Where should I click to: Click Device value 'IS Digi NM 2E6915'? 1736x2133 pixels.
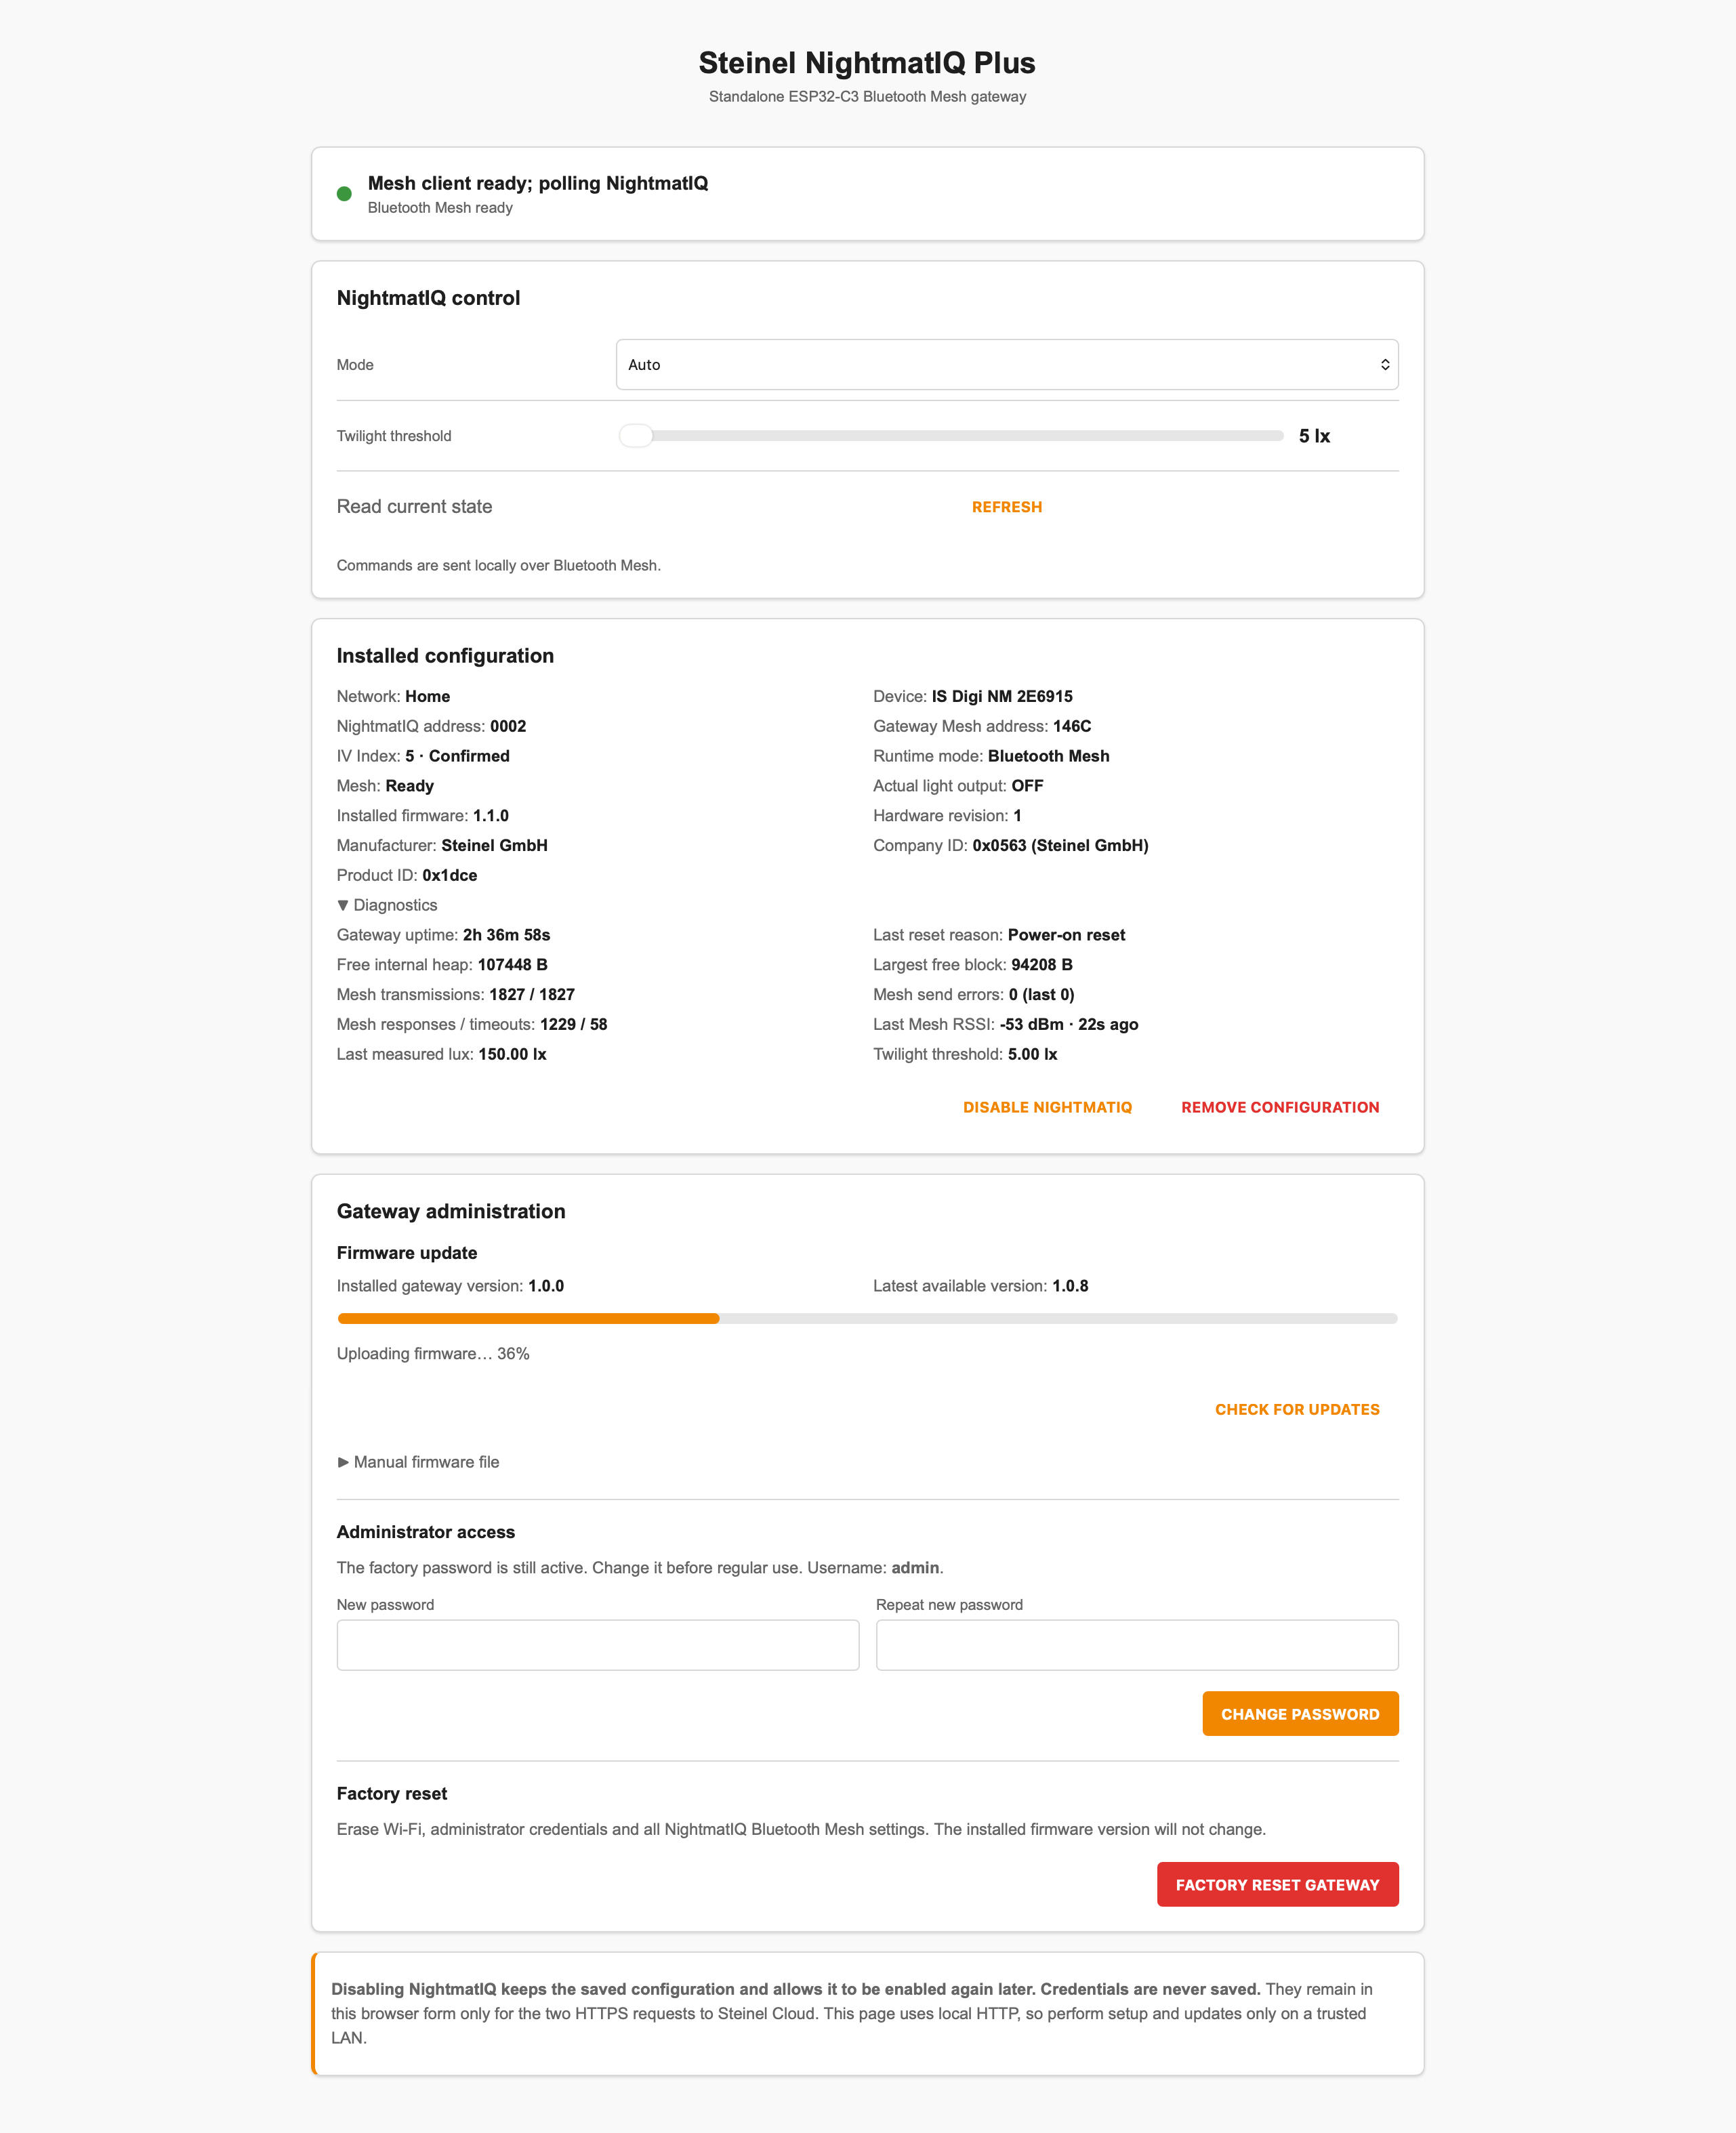point(1002,696)
